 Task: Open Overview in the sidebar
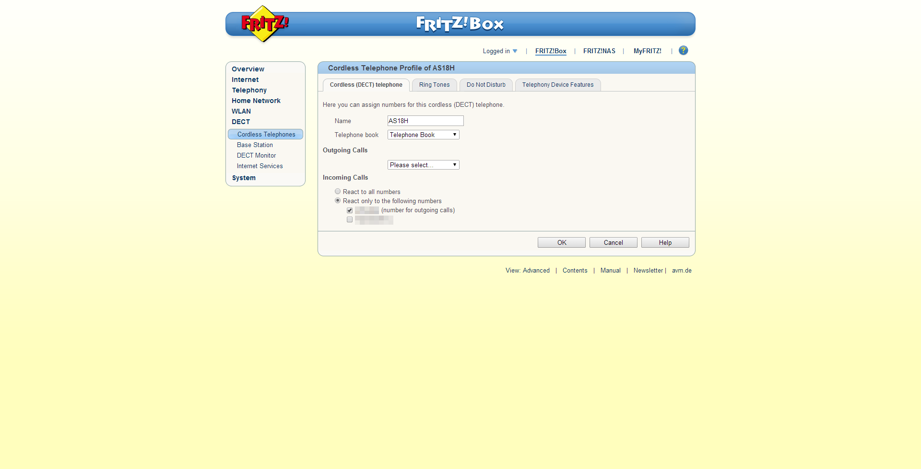[x=248, y=69]
